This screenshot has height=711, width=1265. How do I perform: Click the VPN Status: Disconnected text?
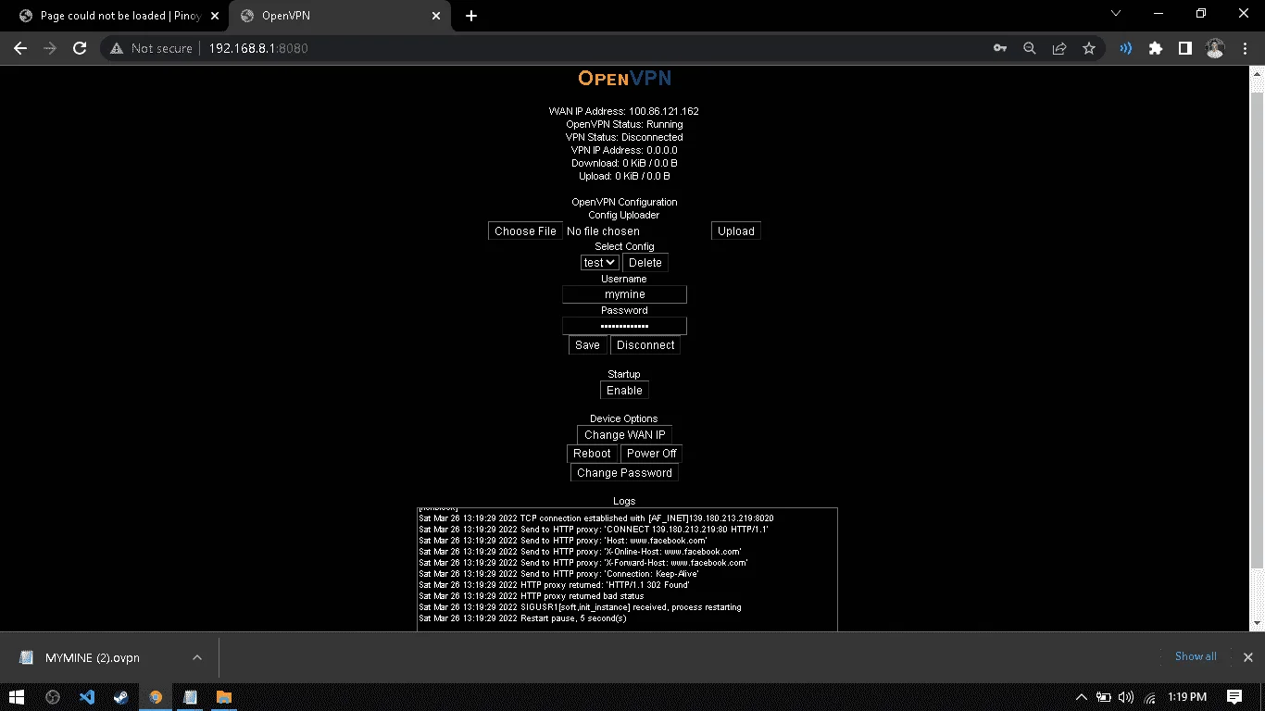(624, 137)
